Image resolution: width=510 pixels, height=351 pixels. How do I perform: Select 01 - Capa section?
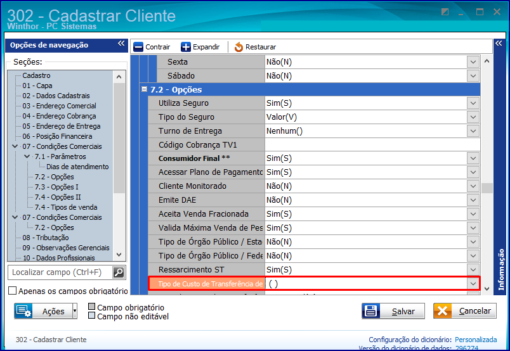pyautogui.click(x=37, y=86)
